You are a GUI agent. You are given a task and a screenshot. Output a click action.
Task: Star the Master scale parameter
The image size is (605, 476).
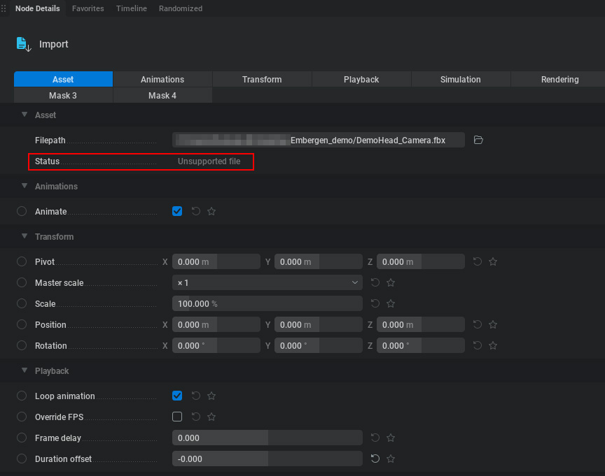click(x=391, y=282)
